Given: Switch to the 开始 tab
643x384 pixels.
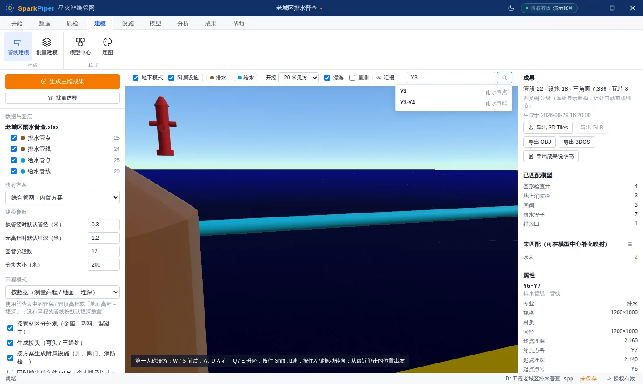Looking at the screenshot, I should click(x=17, y=23).
